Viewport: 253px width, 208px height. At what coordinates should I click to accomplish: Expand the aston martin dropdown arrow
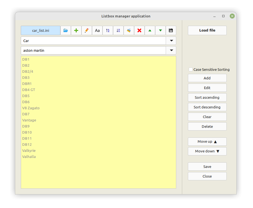tap(171, 50)
